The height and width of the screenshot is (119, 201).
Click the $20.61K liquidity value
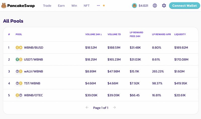pyautogui.click(x=180, y=95)
